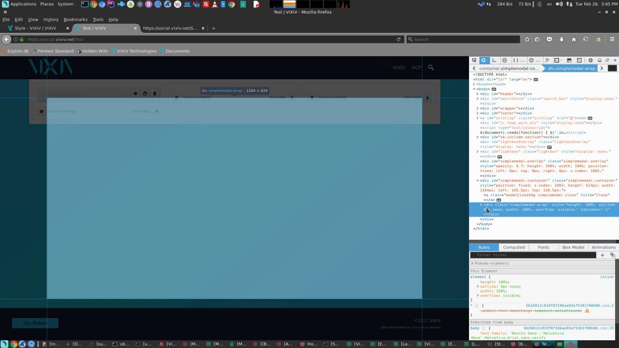The width and height of the screenshot is (619, 348).
Task: Focus the Firefox Search box
Action: click(463, 40)
